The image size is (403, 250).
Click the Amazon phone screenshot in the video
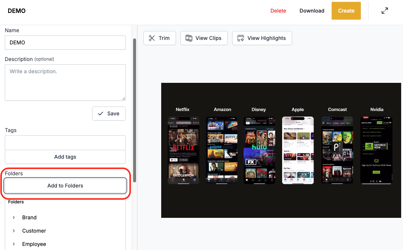[x=222, y=150]
